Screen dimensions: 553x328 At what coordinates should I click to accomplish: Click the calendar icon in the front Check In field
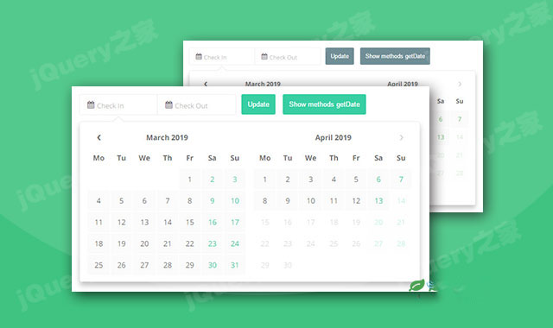(x=91, y=104)
